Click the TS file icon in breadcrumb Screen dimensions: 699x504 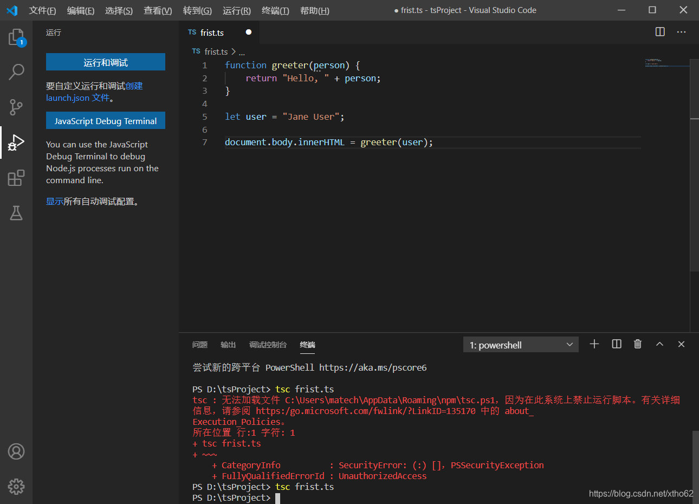point(196,51)
